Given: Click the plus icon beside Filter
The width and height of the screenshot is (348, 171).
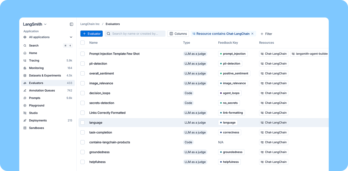Looking at the screenshot, I should (262, 34).
